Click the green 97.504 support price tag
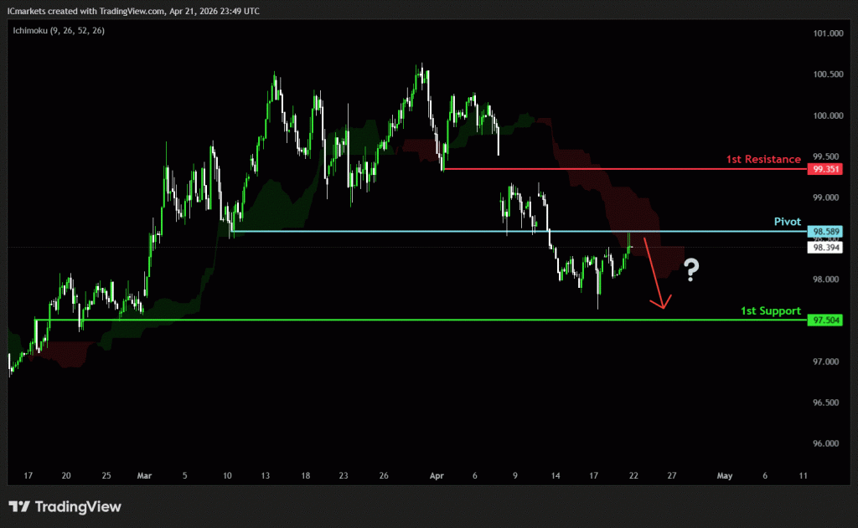Image resolution: width=858 pixels, height=528 pixels. tap(824, 320)
